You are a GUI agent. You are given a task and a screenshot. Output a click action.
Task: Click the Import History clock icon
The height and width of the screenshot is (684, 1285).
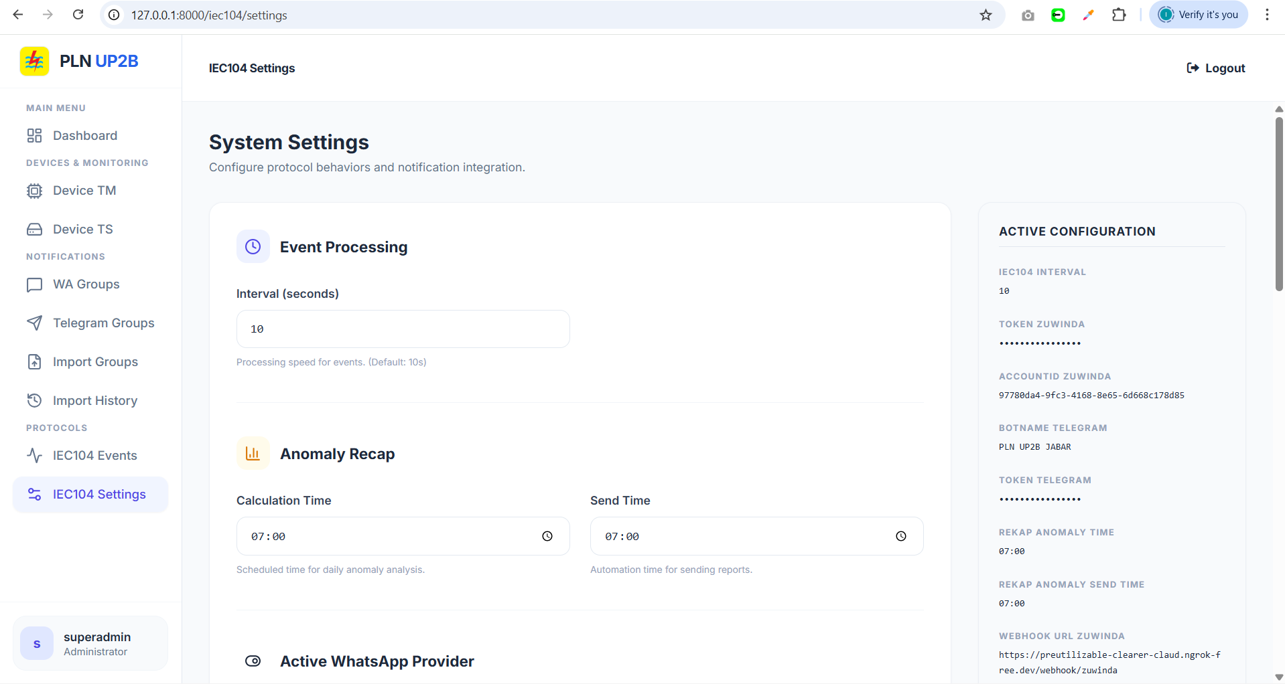click(34, 401)
